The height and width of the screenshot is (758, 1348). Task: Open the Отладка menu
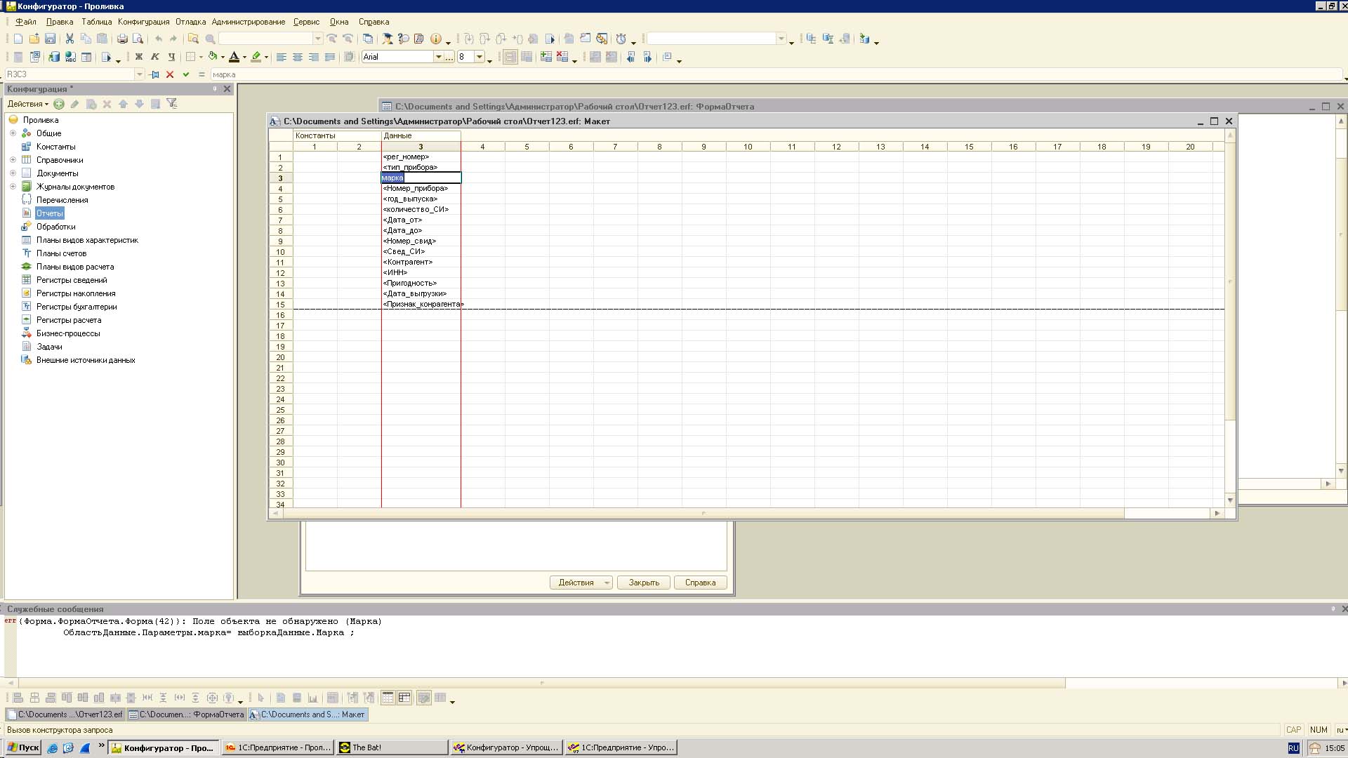[191, 22]
